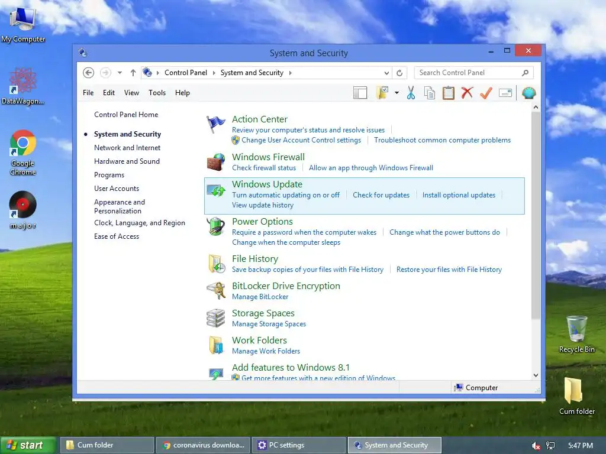Click the Forward navigation arrow
The height and width of the screenshot is (454, 606).
(x=105, y=73)
